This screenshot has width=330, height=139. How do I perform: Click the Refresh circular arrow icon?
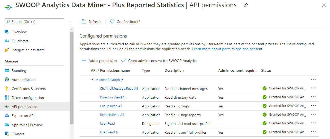[x=84, y=22]
